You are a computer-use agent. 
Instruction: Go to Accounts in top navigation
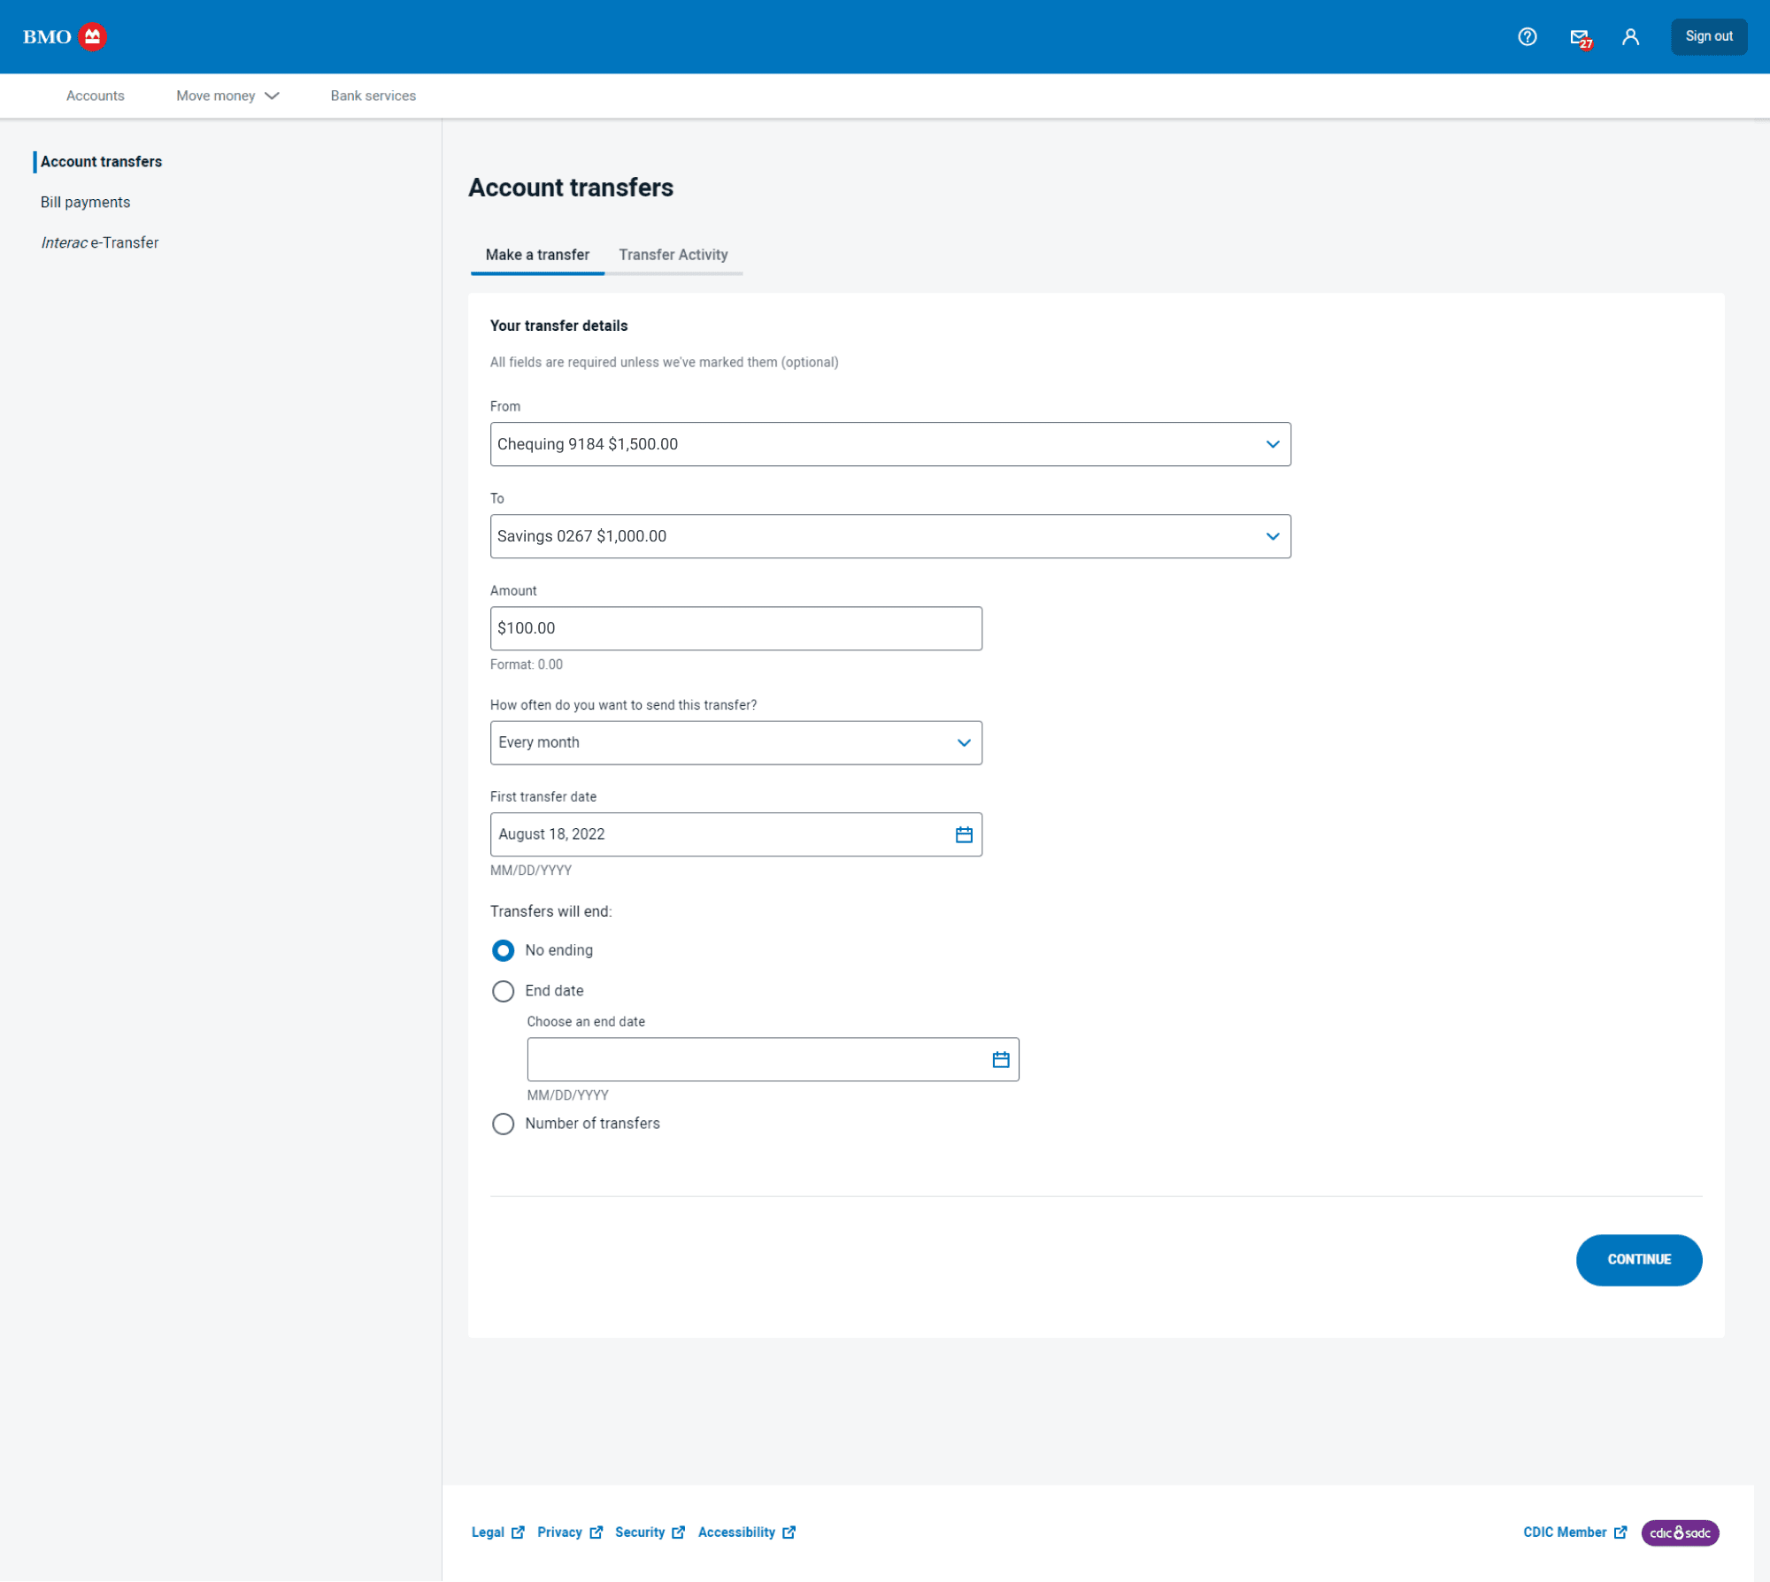point(96,96)
